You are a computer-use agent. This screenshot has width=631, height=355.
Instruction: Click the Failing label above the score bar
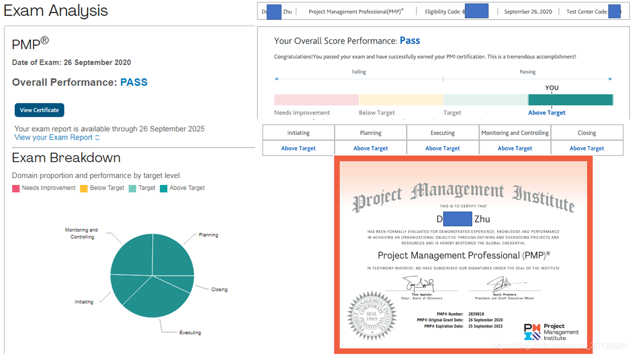(359, 72)
